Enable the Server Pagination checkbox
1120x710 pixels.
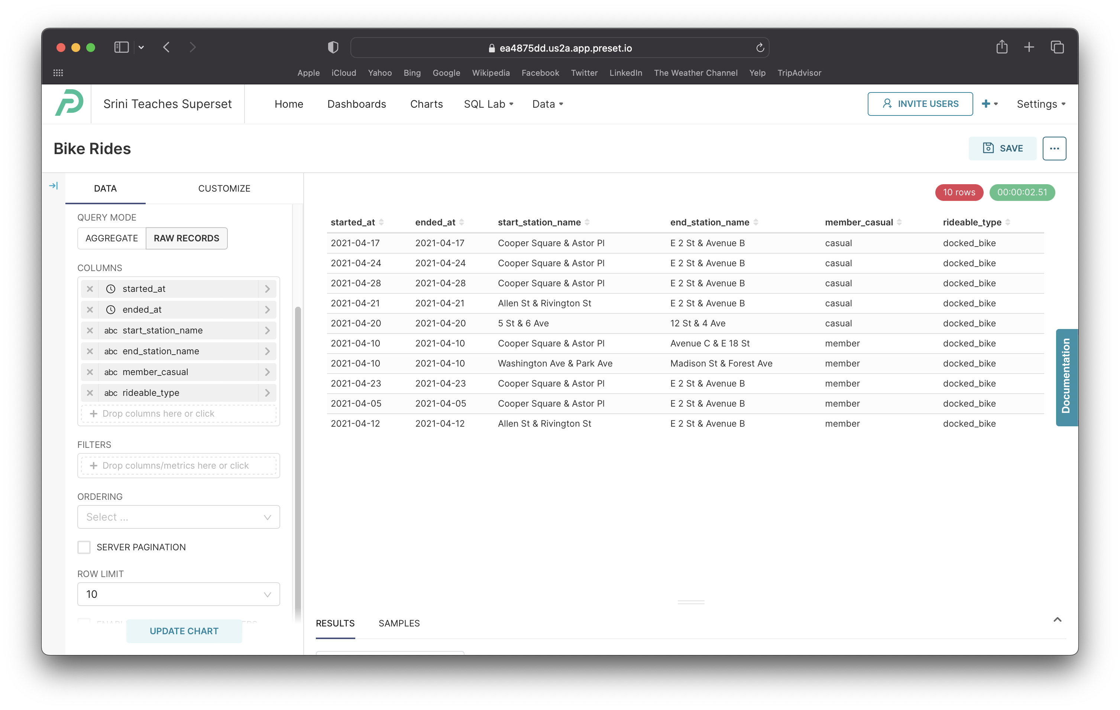[x=84, y=547]
